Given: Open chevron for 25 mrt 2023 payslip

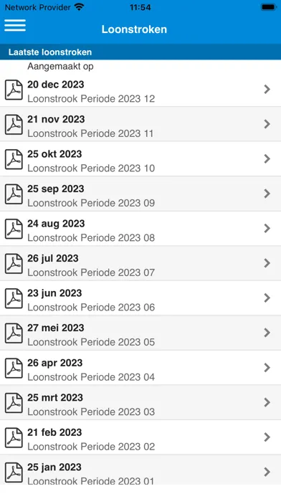Looking at the screenshot, I should click(x=267, y=402).
